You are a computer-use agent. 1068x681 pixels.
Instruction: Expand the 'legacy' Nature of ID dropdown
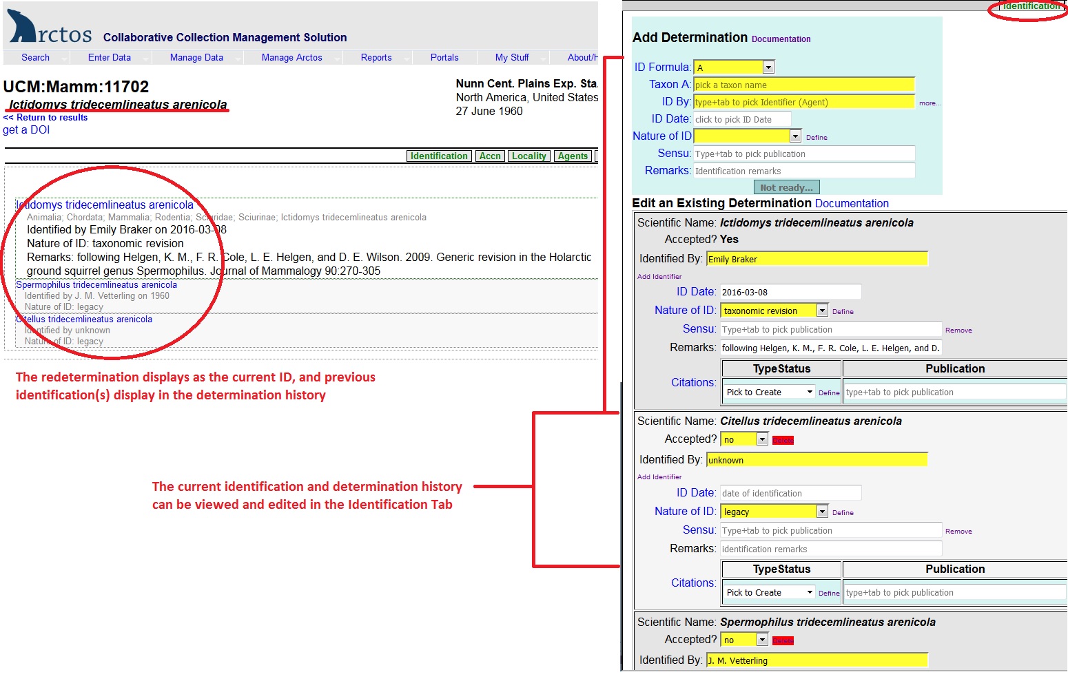[774, 512]
